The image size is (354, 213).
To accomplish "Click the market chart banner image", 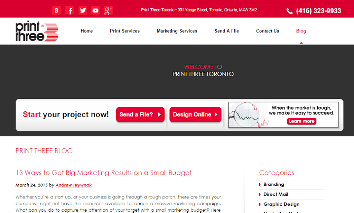I will 283,115.
